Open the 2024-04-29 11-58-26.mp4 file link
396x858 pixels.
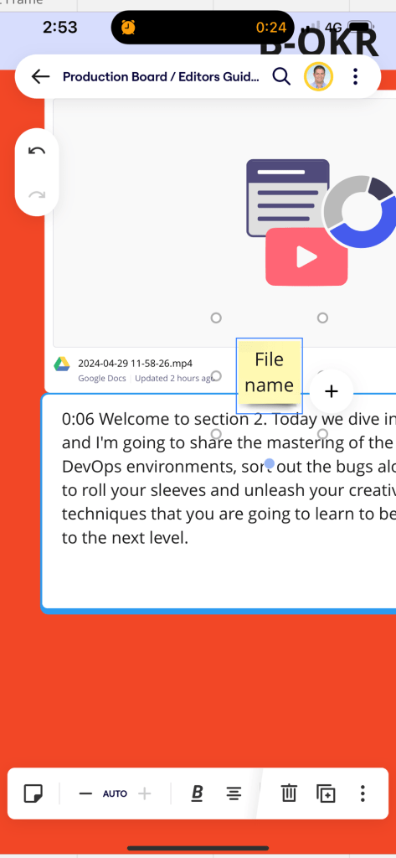point(135,364)
